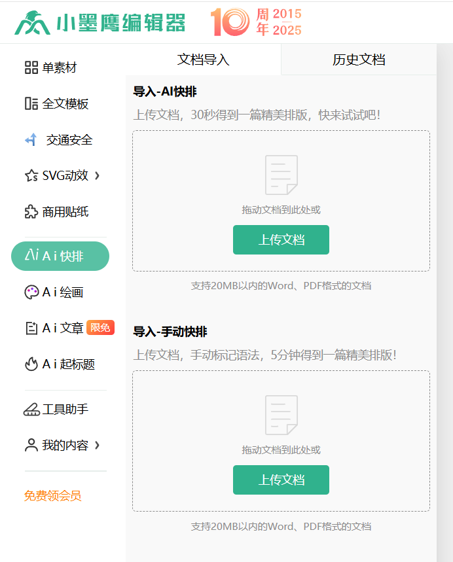This screenshot has height=562, width=453.
Task: Expand the SVG动效 submenu arrow
Action: tap(97, 175)
